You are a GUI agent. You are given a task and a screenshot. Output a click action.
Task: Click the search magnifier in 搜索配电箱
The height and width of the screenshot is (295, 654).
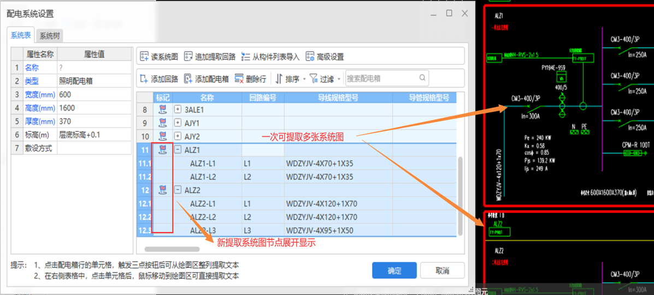click(x=422, y=79)
